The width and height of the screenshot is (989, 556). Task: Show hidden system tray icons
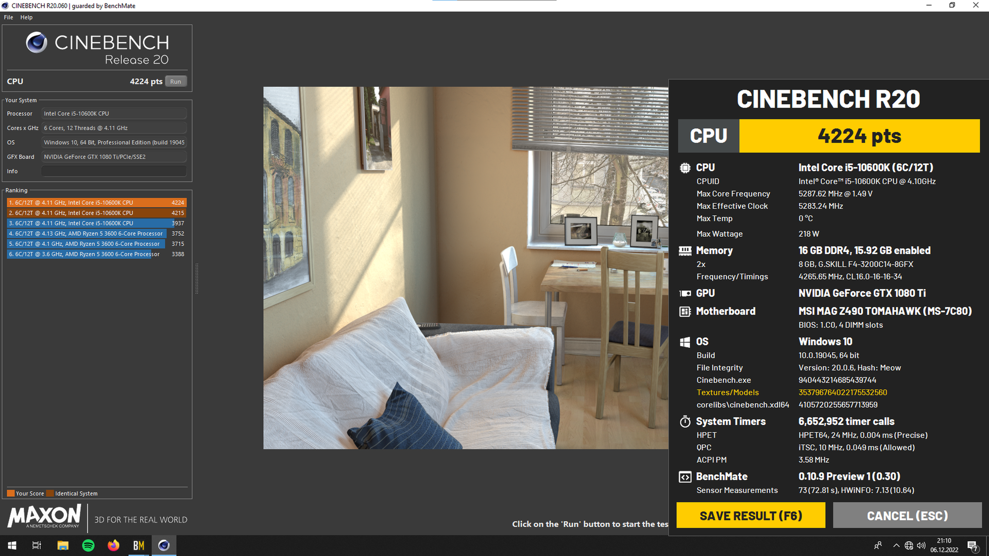coord(896,546)
